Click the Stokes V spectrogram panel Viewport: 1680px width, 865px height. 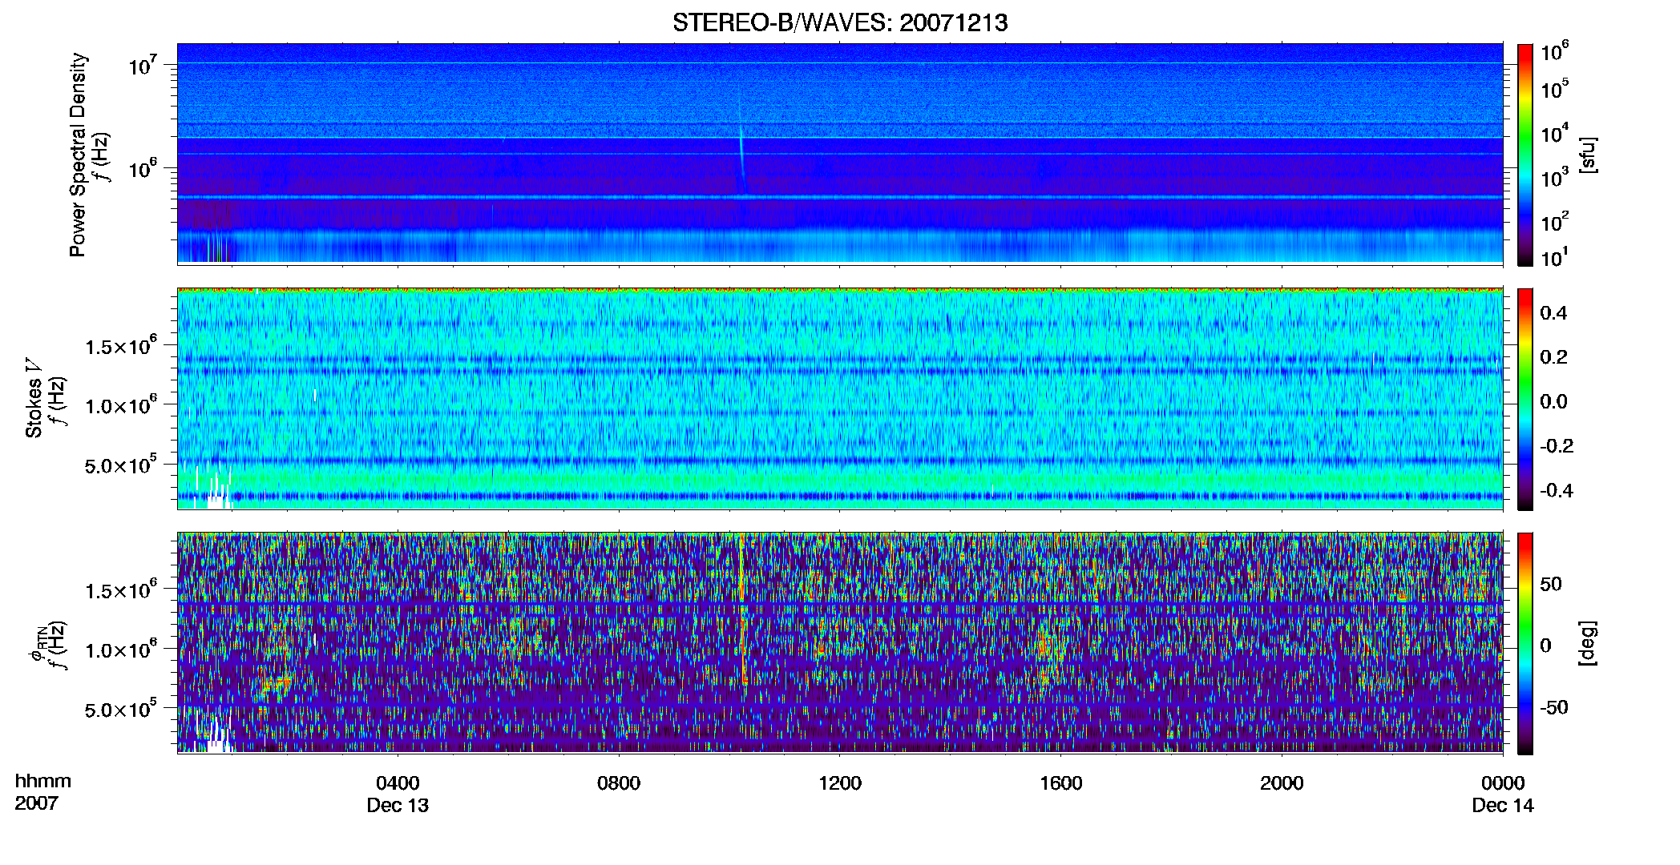pos(840,399)
